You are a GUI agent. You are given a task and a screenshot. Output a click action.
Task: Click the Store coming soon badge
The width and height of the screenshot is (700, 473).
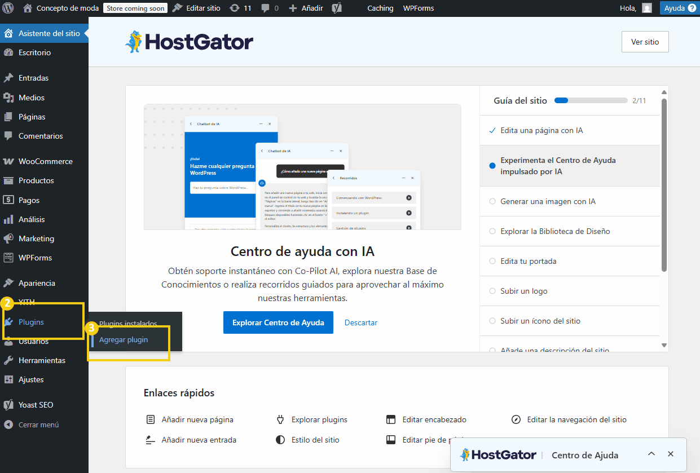coord(135,8)
